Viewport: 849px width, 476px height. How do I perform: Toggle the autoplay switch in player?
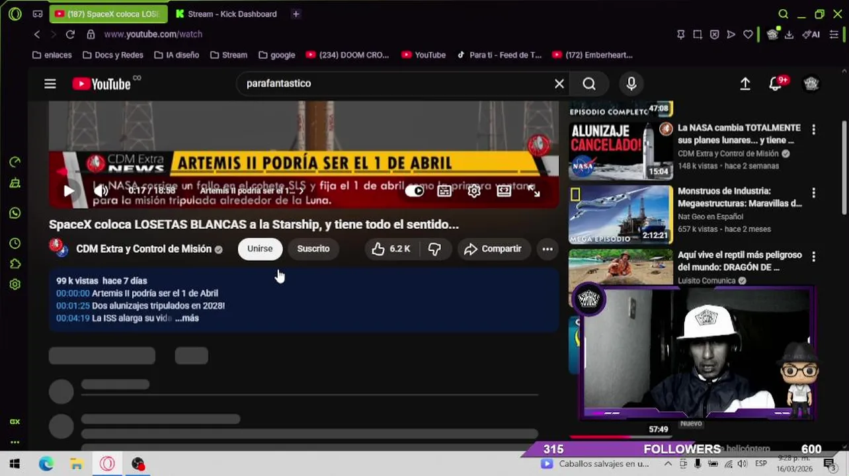coord(415,191)
